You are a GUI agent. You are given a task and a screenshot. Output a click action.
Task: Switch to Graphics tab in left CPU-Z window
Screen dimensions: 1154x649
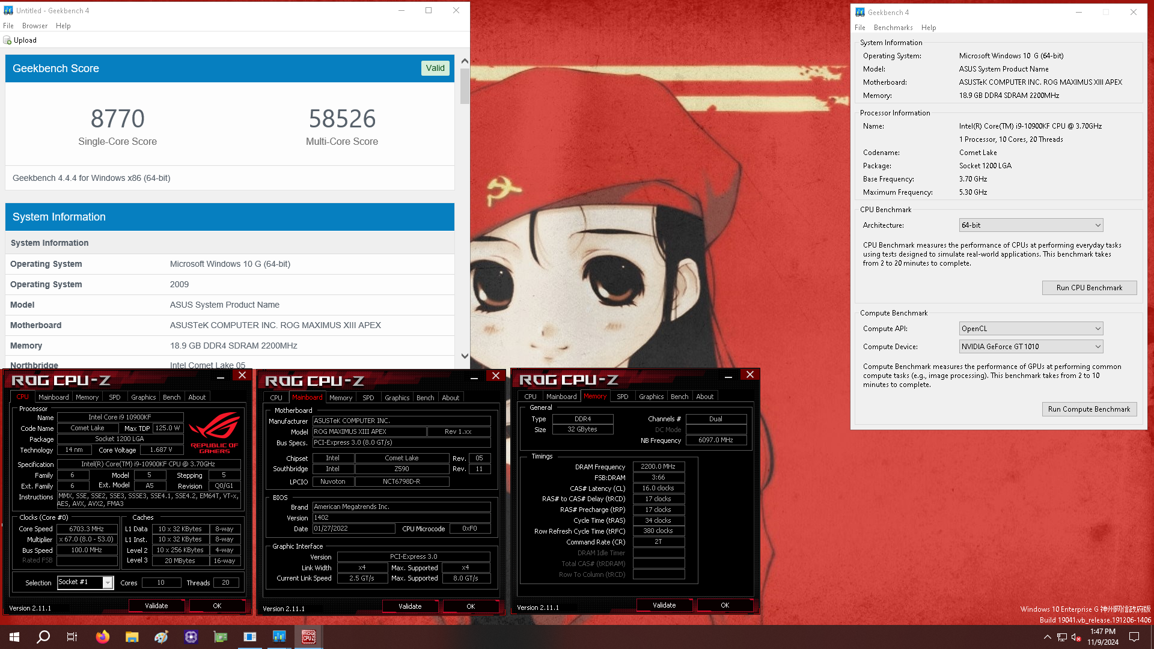tap(144, 397)
